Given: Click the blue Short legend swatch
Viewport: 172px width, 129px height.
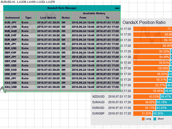Looking at the screenshot, I should 155,119.
